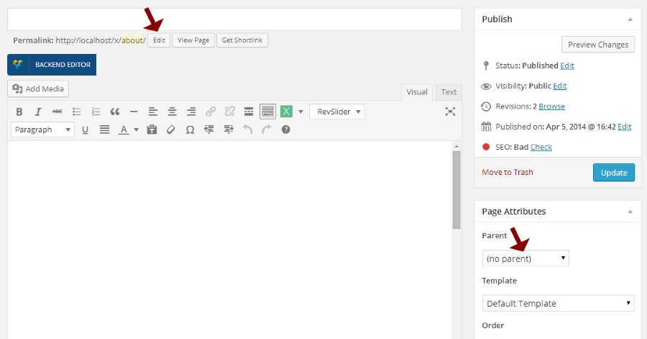Align text center
647x339 pixels.
point(172,112)
